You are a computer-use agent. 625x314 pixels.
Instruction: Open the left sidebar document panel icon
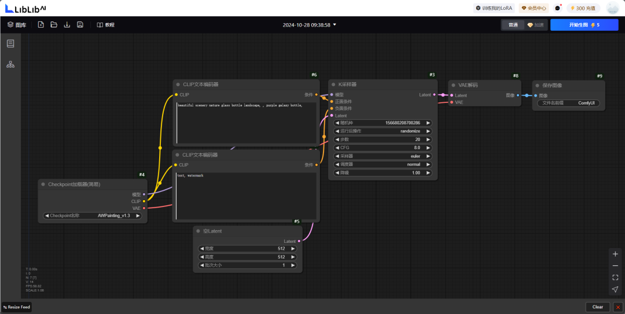tap(10, 43)
